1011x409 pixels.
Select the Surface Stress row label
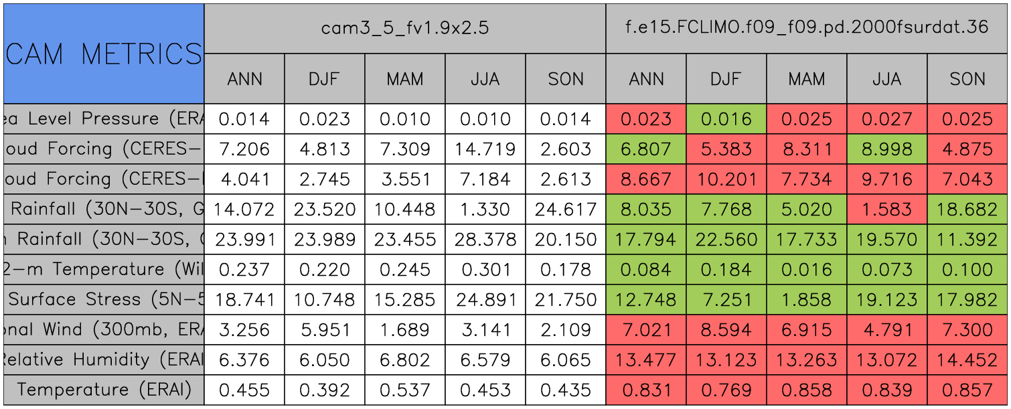(x=104, y=299)
